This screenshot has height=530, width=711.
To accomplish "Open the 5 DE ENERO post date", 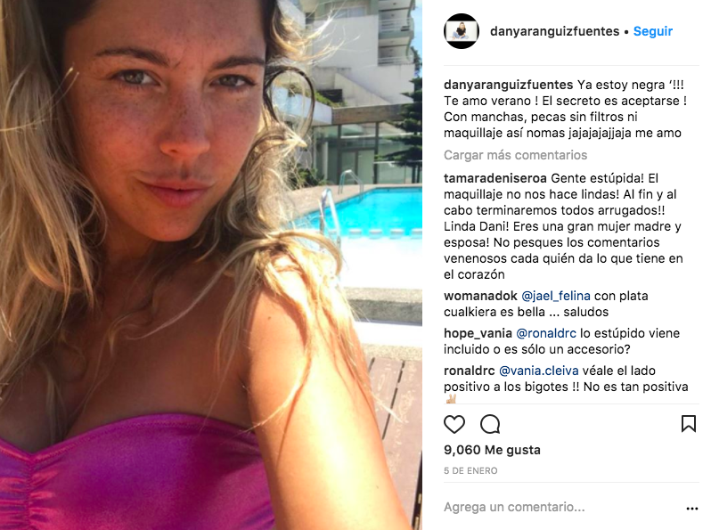I will [x=470, y=470].
